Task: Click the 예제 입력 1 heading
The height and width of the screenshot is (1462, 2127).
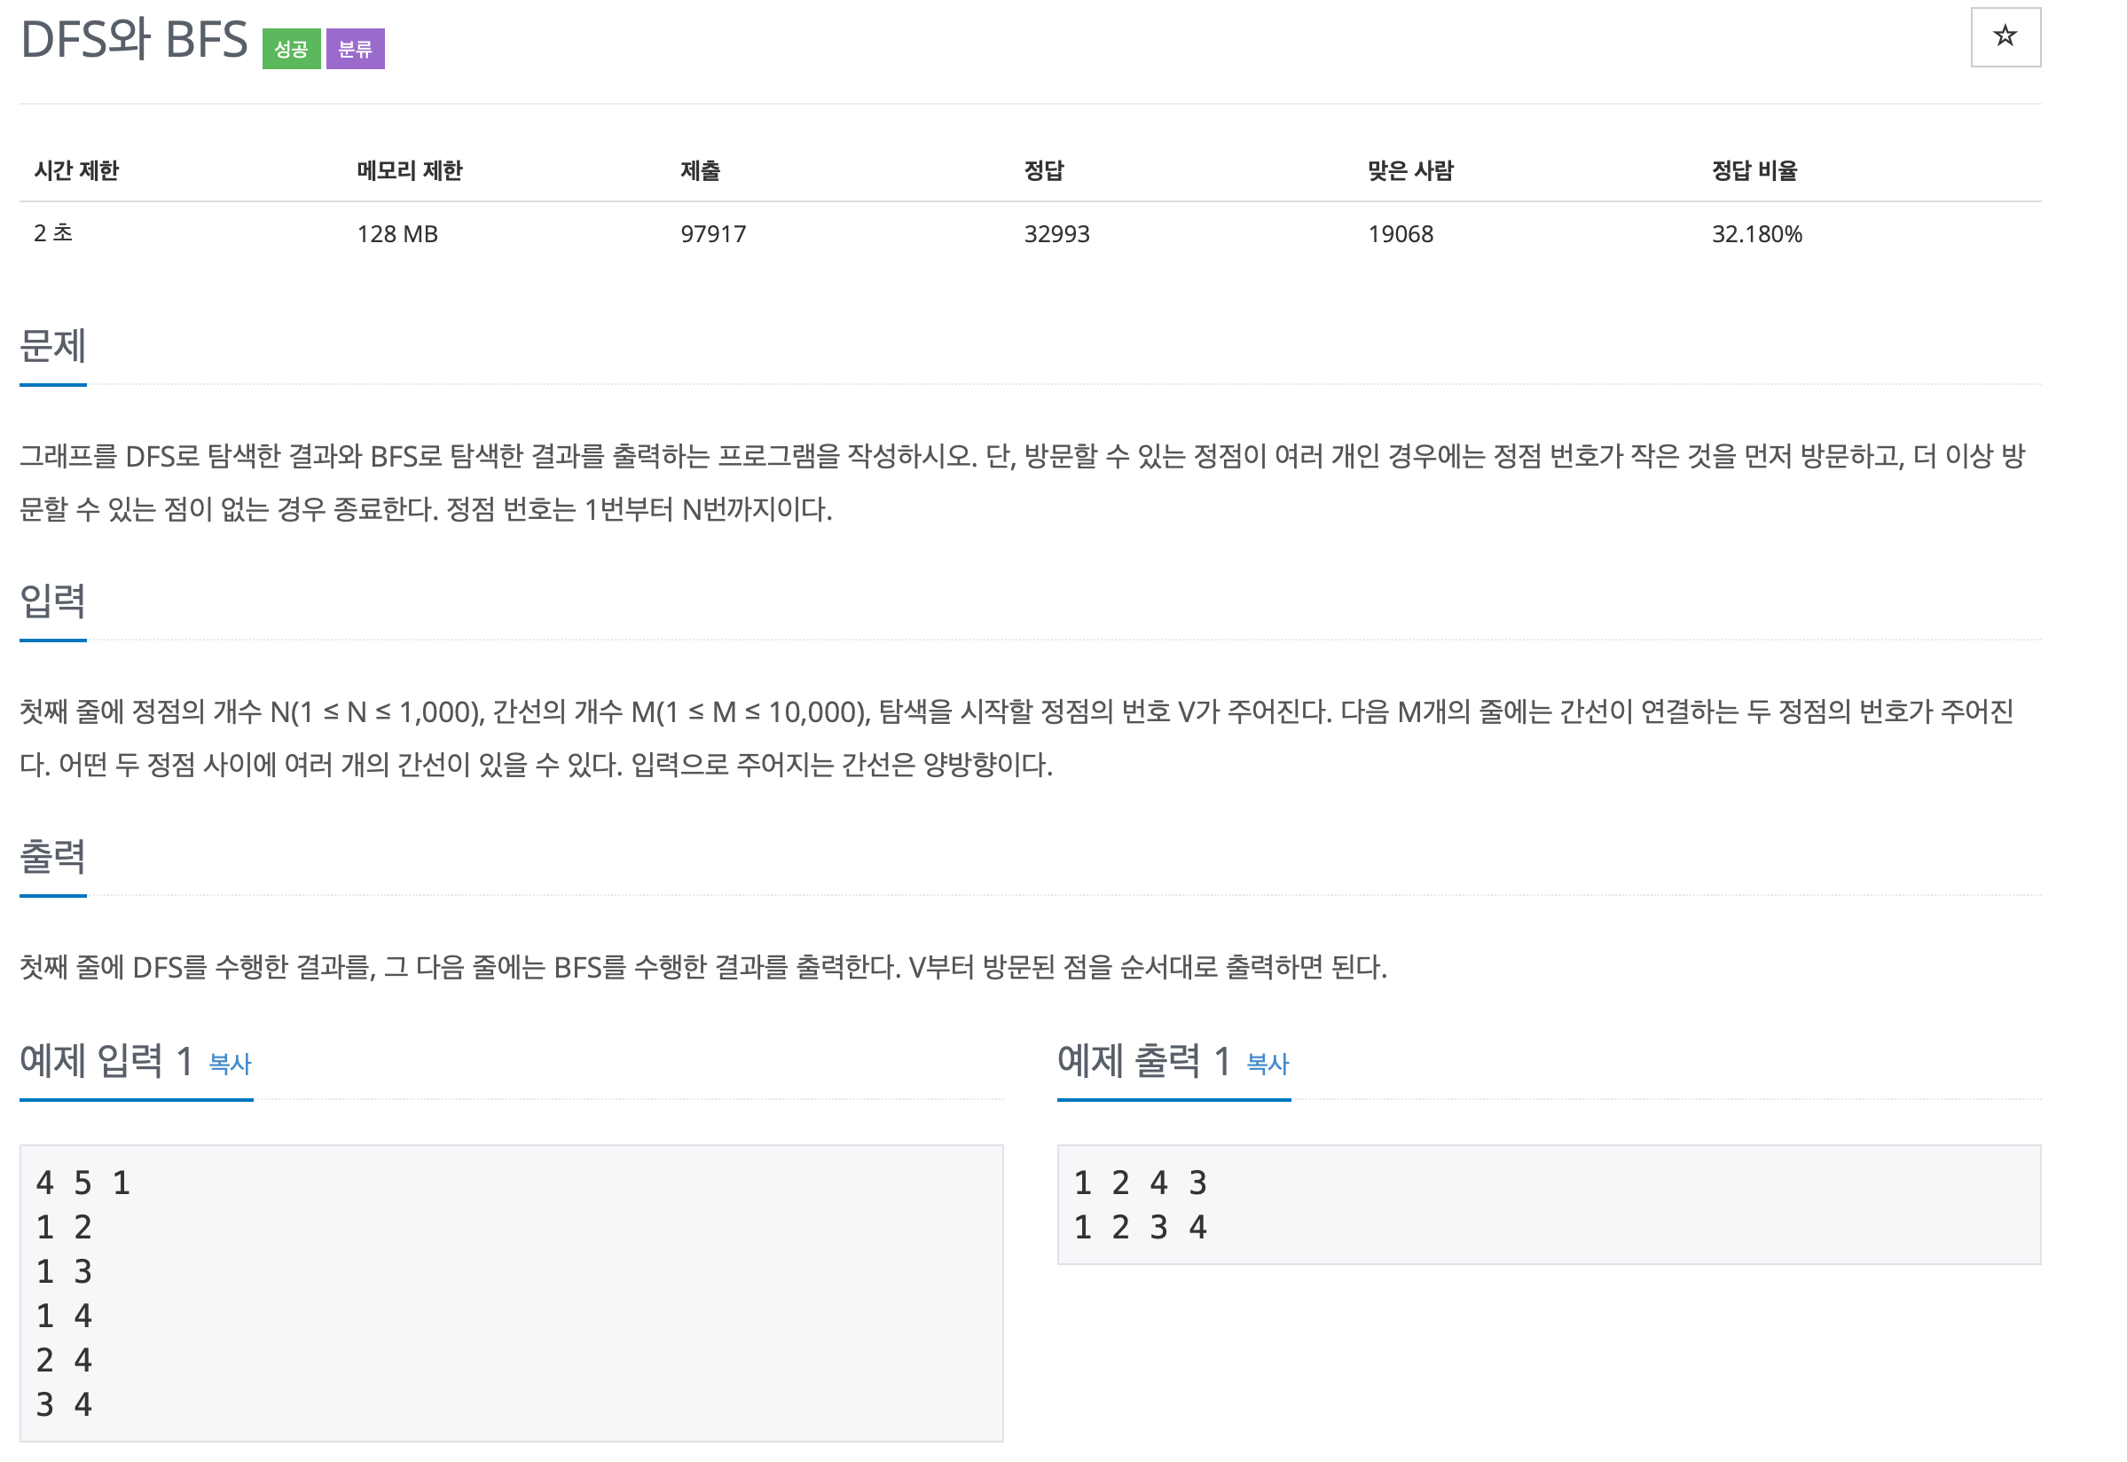Action: [x=106, y=1061]
